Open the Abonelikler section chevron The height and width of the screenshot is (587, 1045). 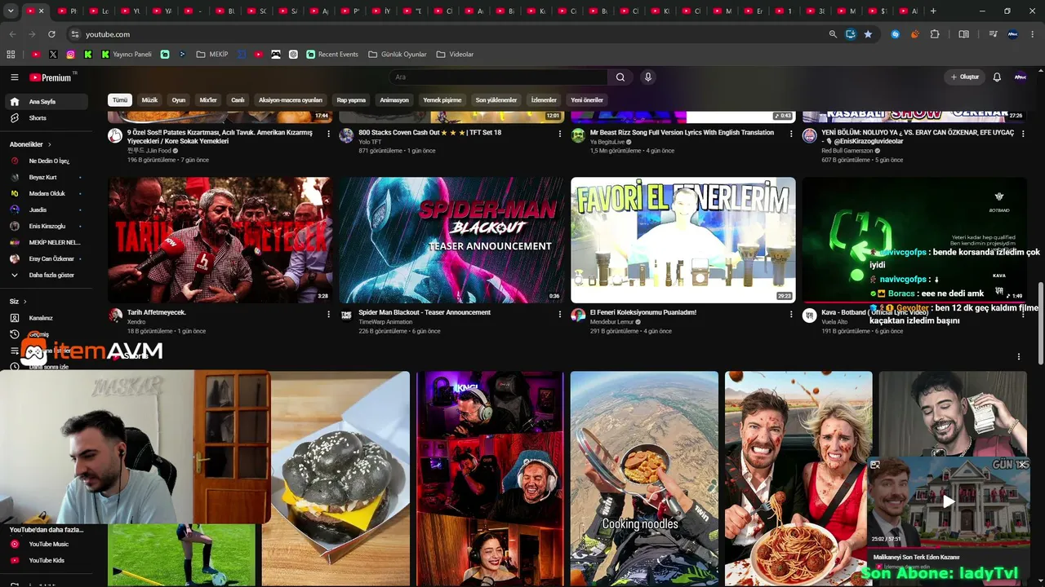pos(49,144)
